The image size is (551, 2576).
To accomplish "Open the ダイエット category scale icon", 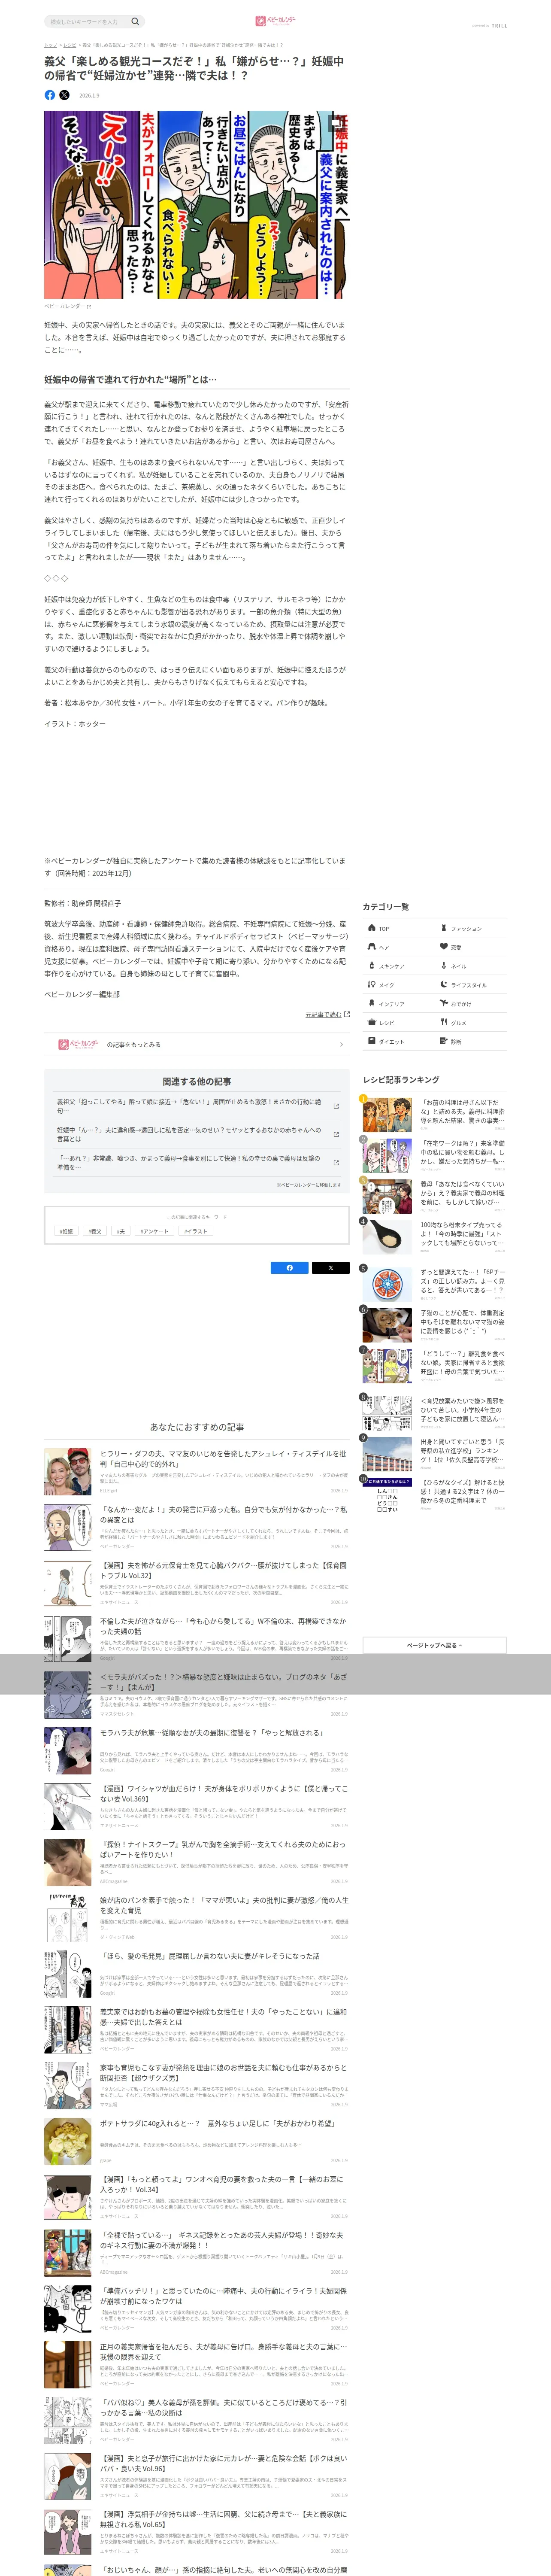I will [372, 1041].
